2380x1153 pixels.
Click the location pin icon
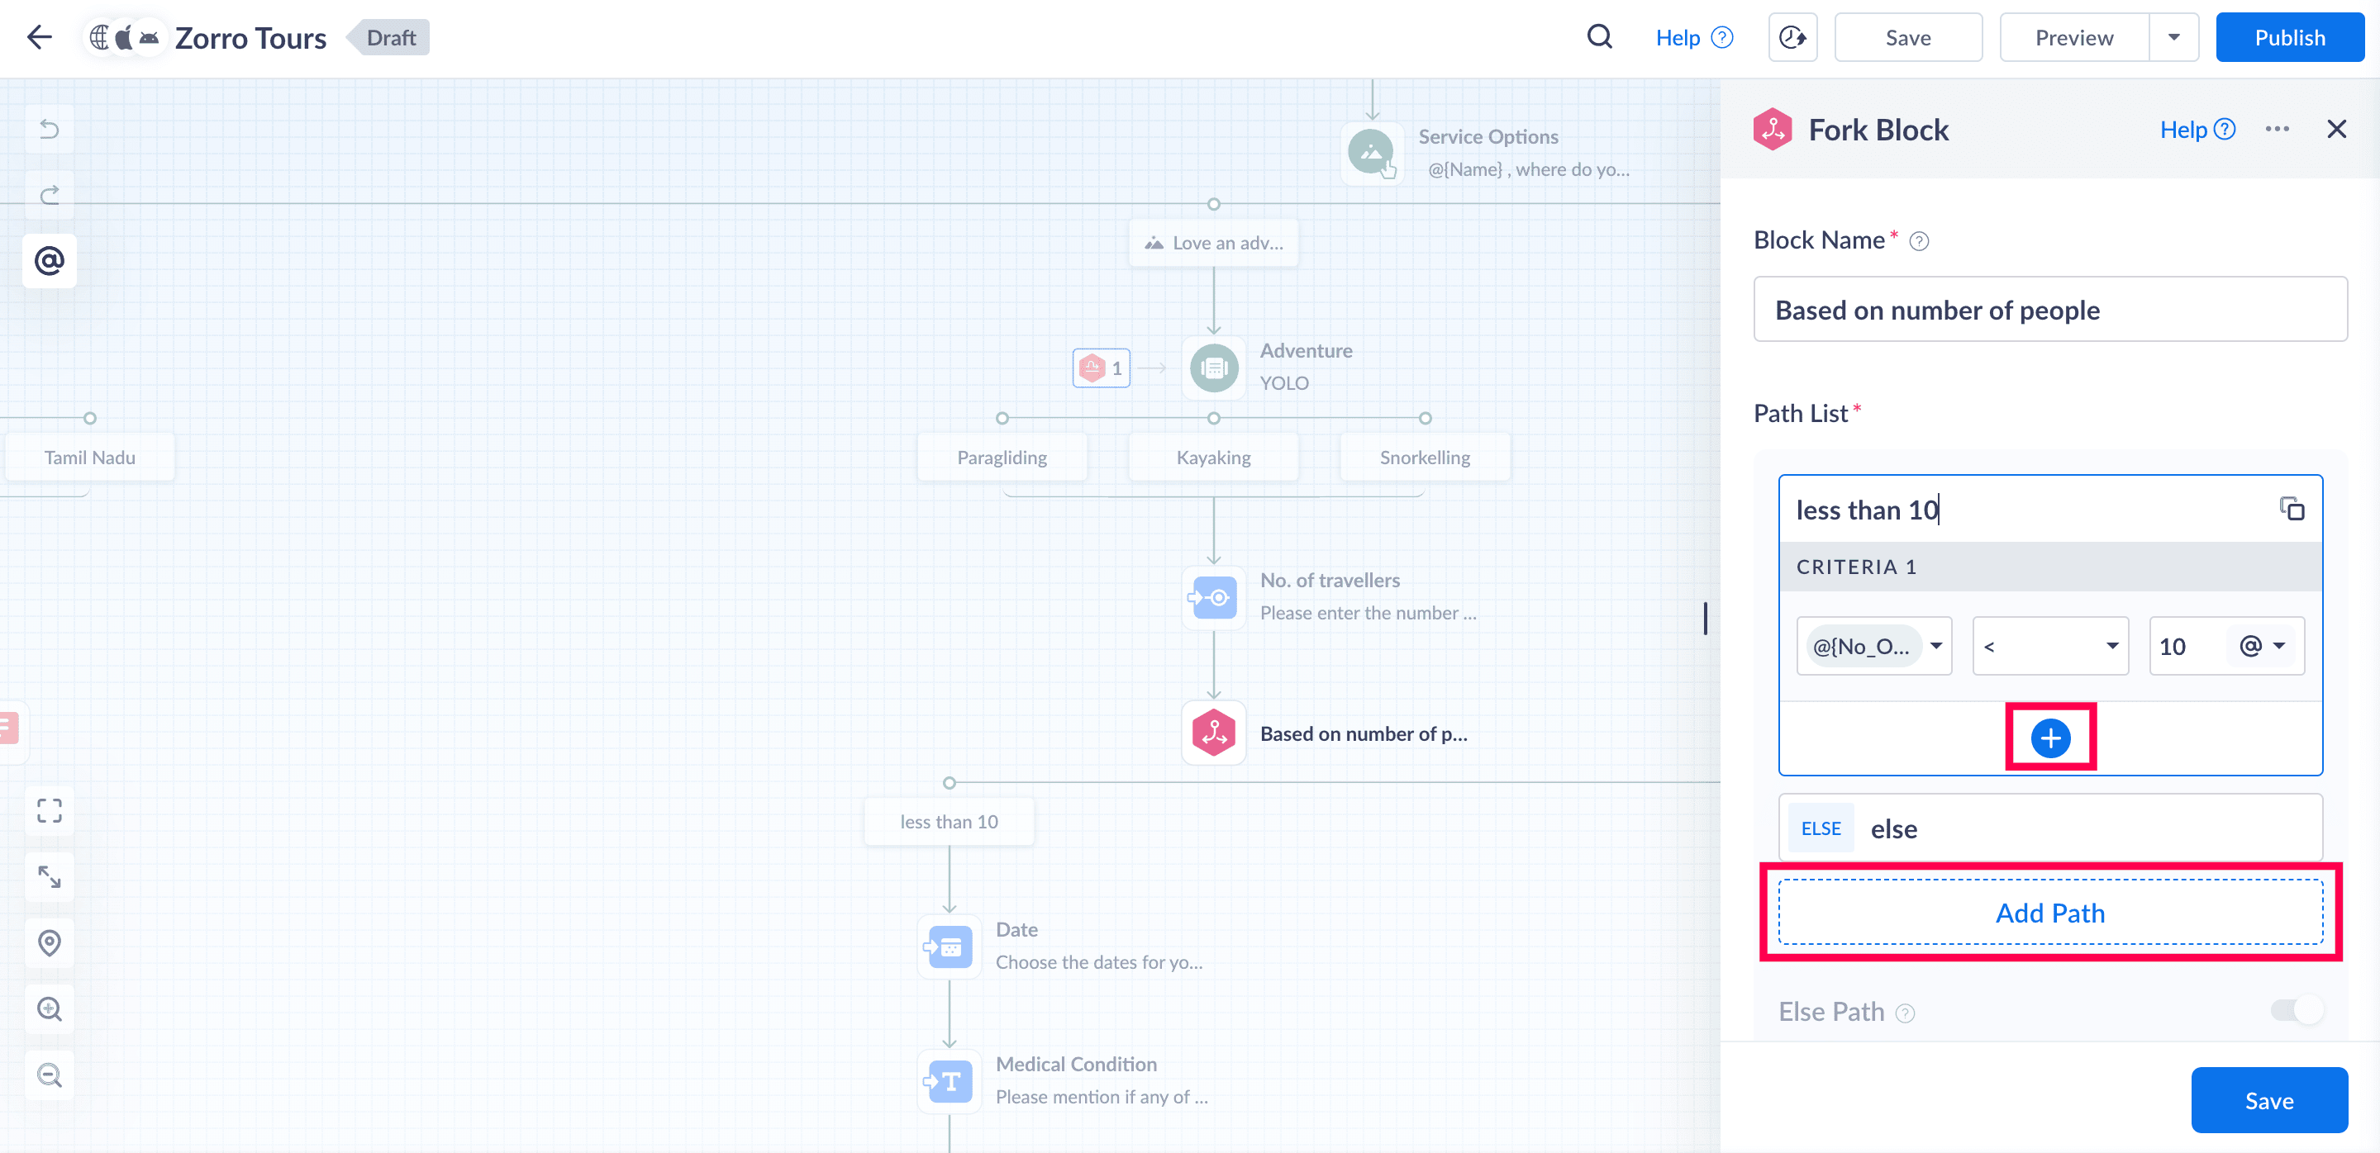(49, 942)
